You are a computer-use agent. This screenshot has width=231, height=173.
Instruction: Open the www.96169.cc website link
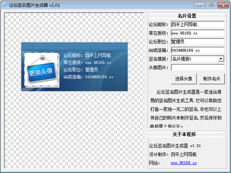(184, 163)
